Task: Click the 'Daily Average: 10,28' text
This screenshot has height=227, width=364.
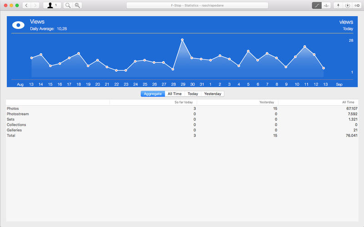Action: pos(48,29)
